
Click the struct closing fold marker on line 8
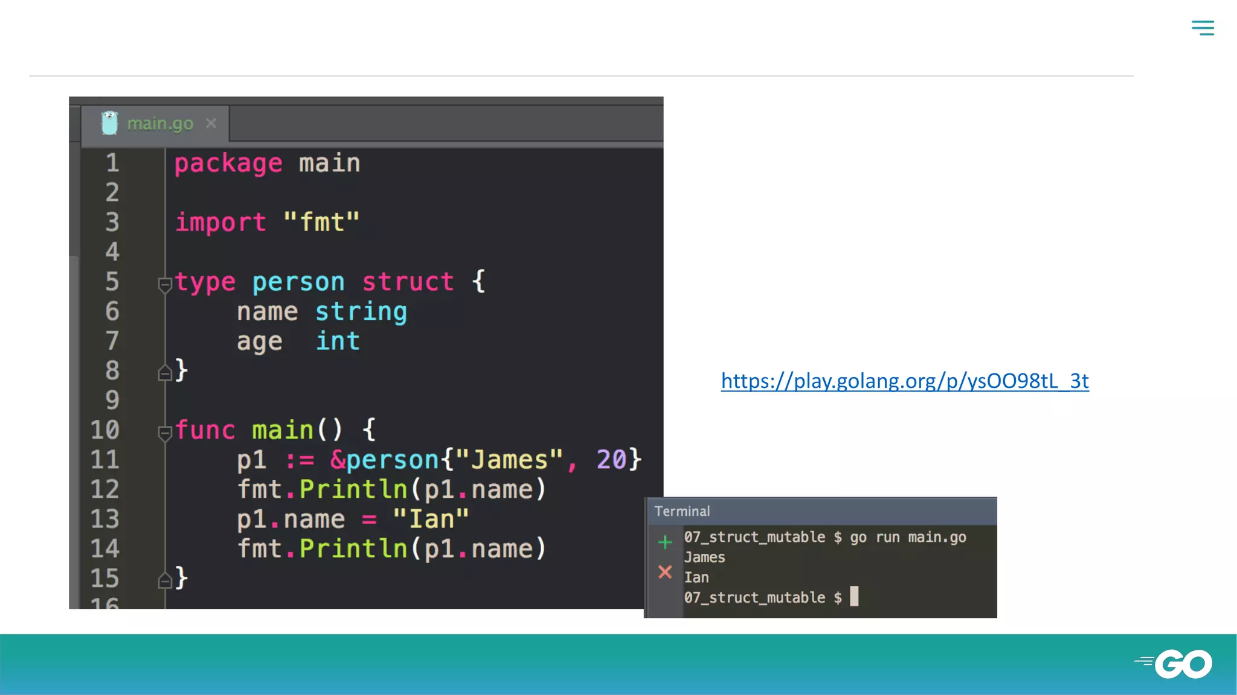click(164, 373)
